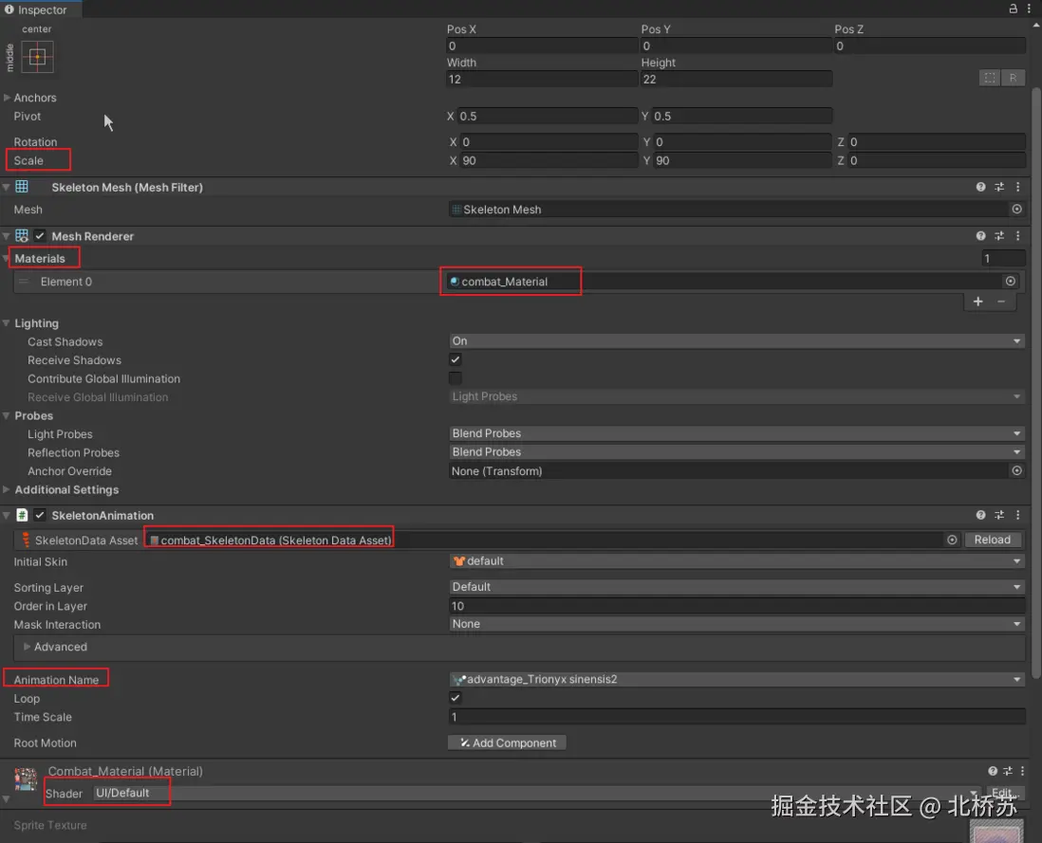Expand the Anchors foldout

click(8, 98)
